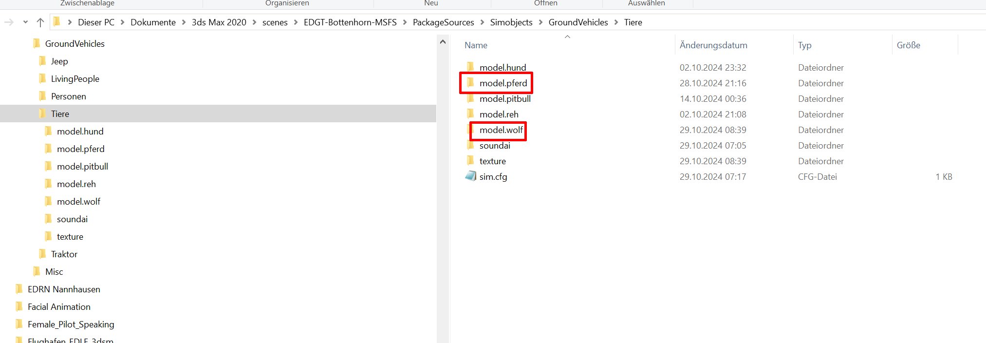Screen dimensions: 986x343
Task: Sort by Größe column header
Action: pyautogui.click(x=909, y=45)
